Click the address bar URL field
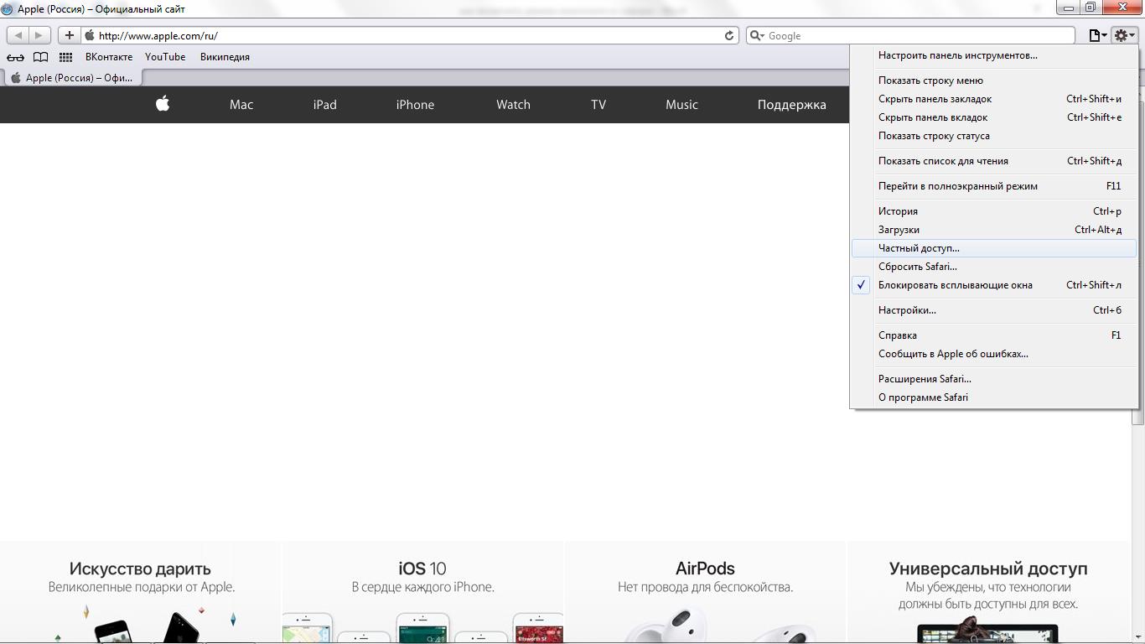 click(409, 35)
